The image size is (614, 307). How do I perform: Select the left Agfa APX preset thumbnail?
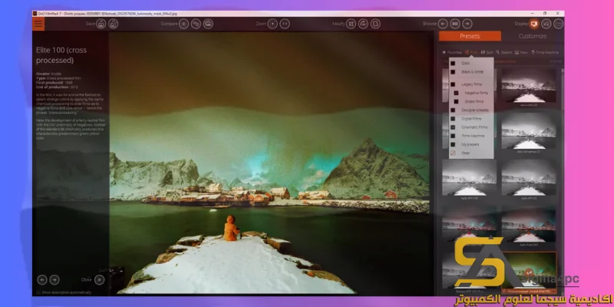point(469,178)
